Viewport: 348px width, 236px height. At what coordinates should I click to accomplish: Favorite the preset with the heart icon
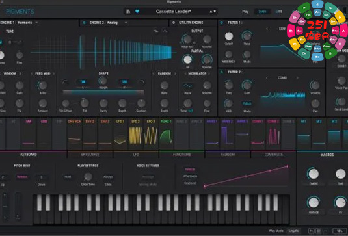137,11
